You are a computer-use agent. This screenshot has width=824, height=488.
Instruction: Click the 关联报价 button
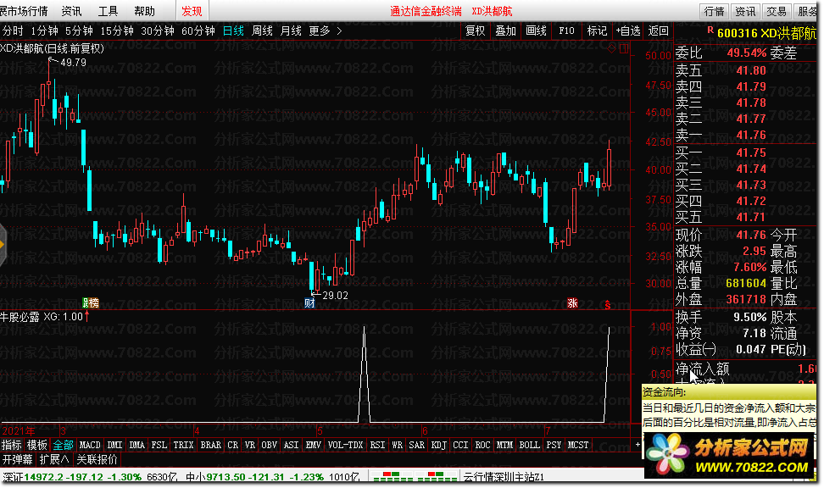(97, 460)
